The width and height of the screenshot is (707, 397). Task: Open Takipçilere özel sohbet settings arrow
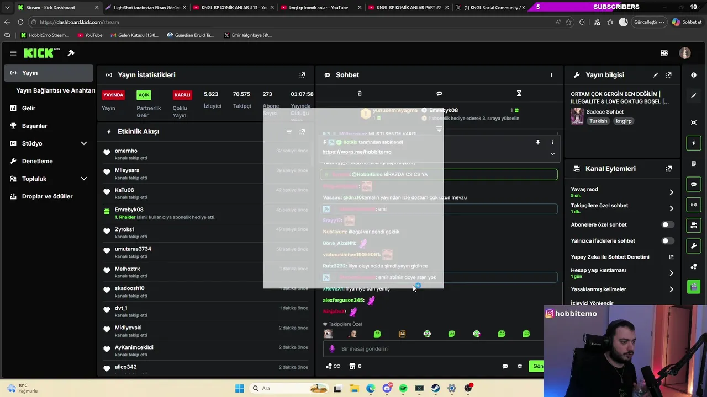(671, 208)
